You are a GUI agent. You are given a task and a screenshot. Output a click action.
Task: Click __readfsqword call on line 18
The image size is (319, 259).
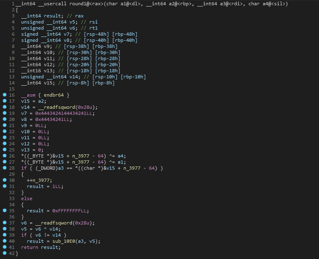pyautogui.click(x=56, y=107)
